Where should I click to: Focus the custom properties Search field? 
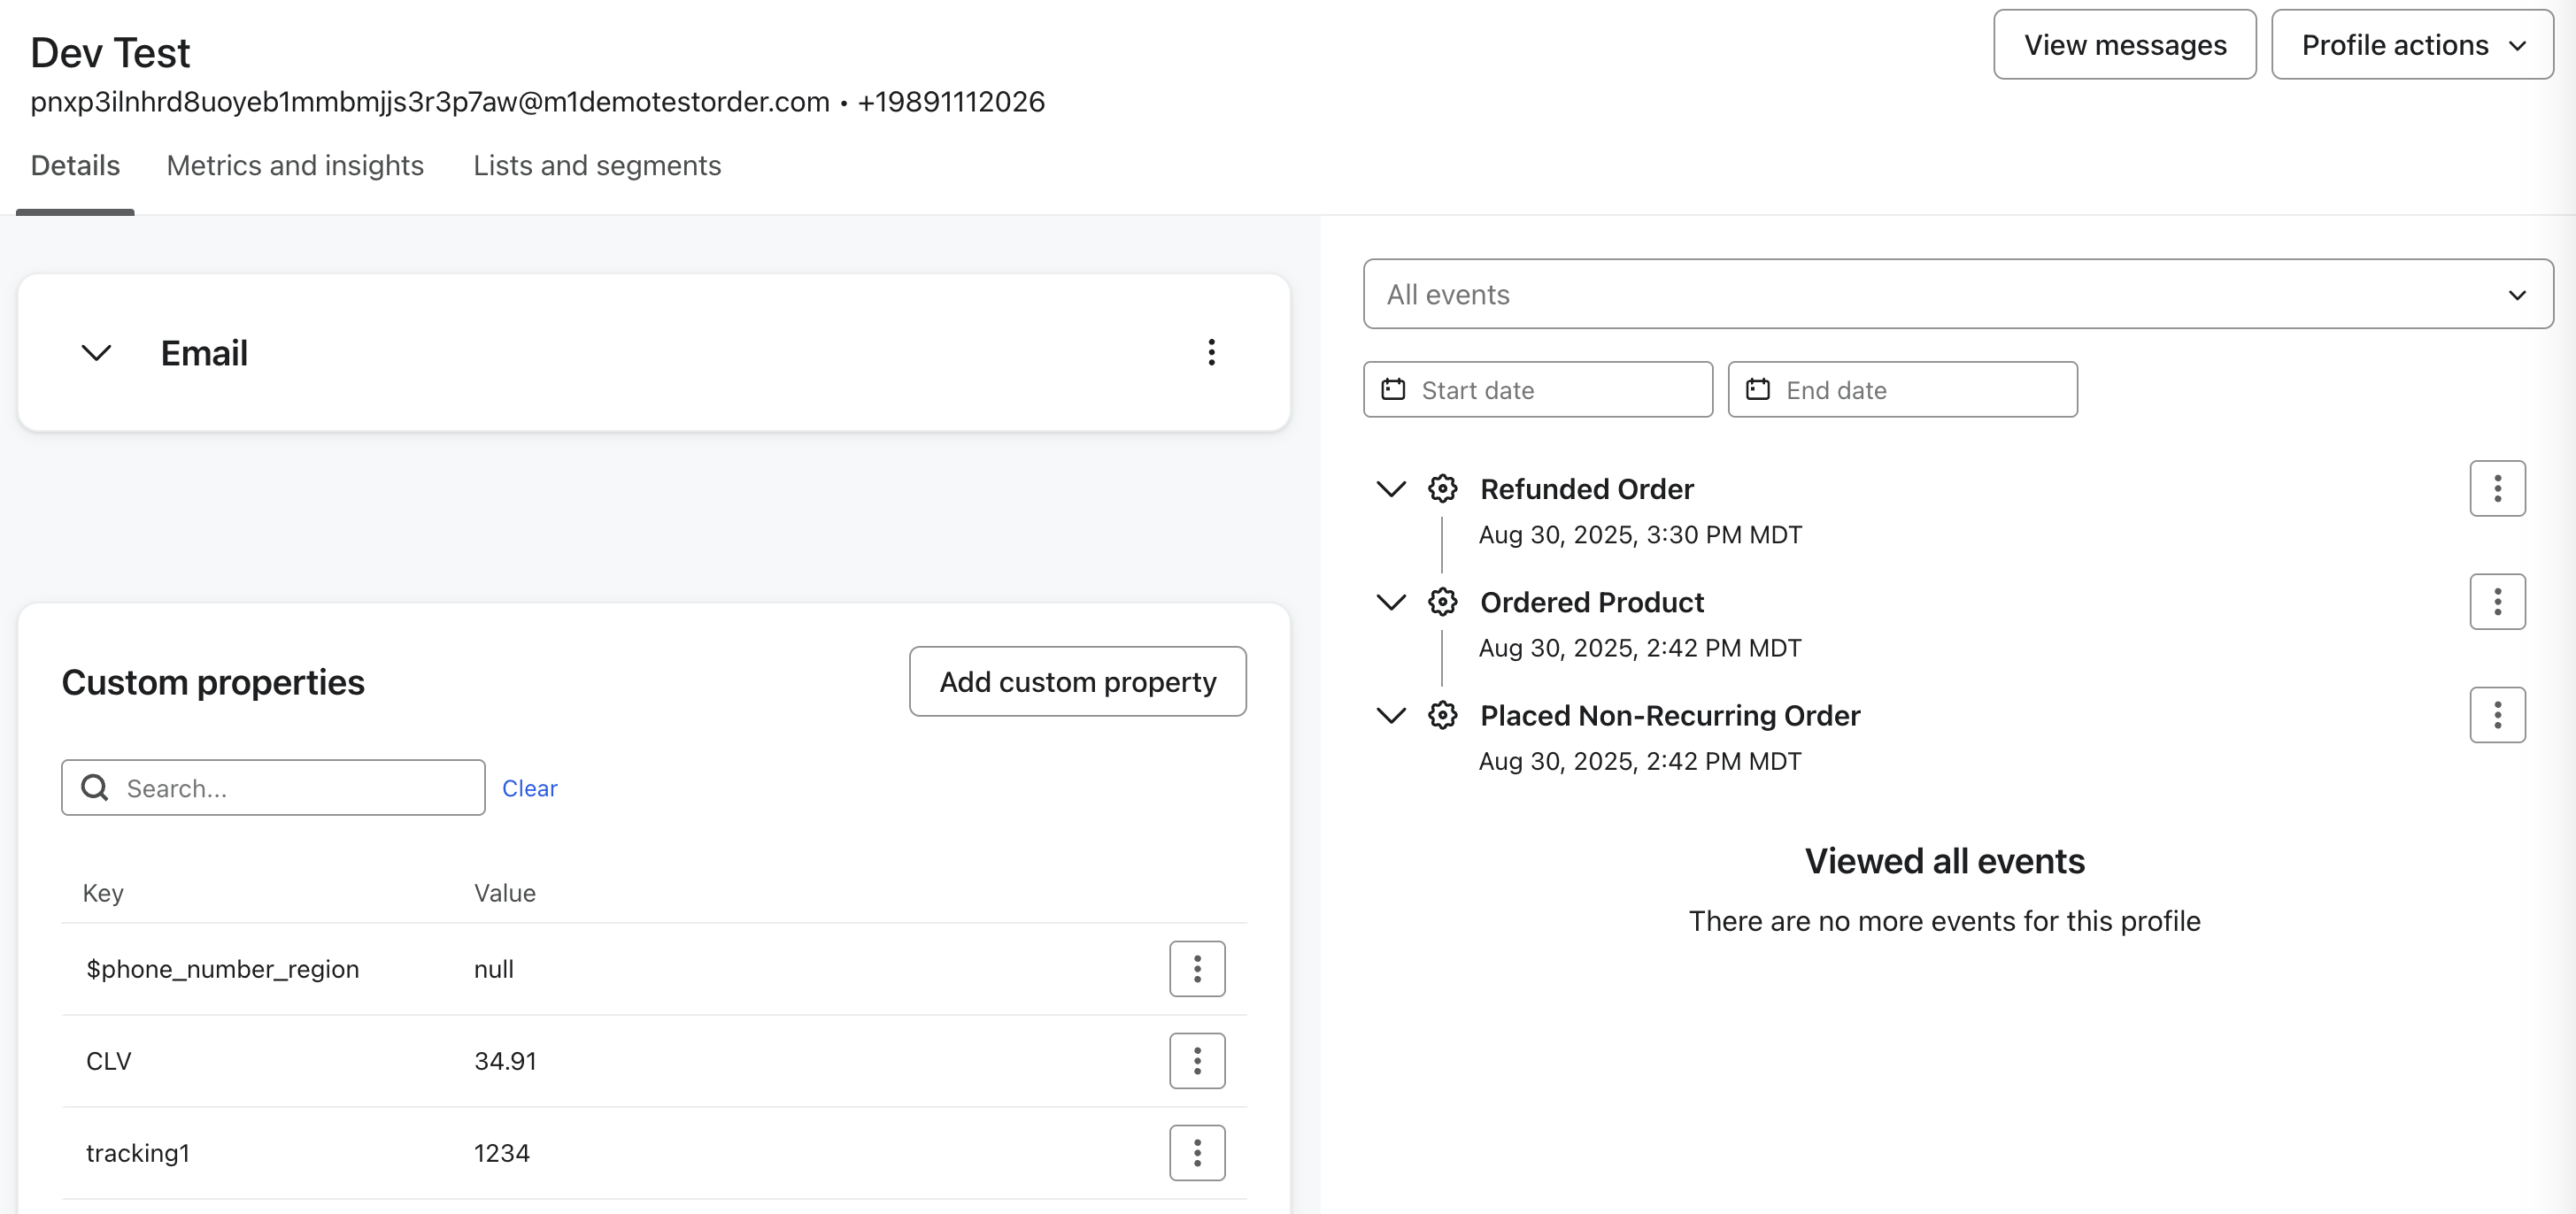pos(273,788)
